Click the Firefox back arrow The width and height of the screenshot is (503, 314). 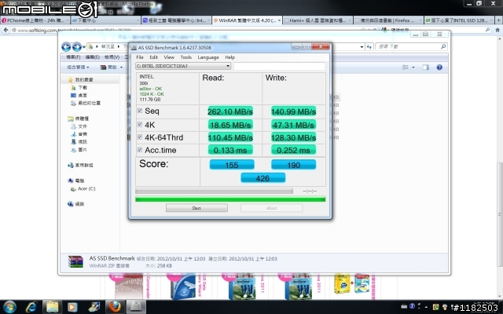pyautogui.click(x=6, y=30)
